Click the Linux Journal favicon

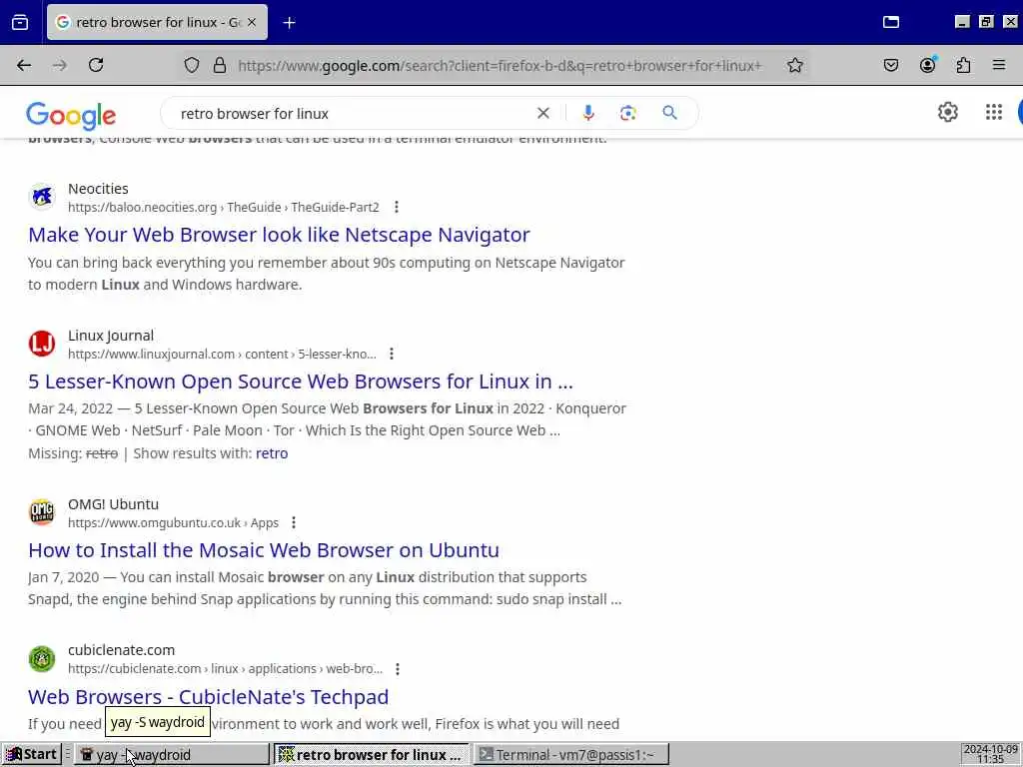pyautogui.click(x=42, y=344)
